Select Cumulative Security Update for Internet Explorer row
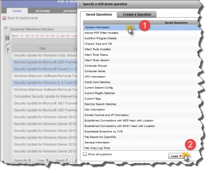Image resolution: width=210 pixels, height=173 pixels. [45, 96]
